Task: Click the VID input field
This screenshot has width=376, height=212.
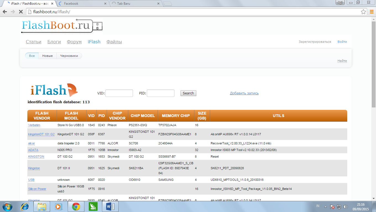Action: 119,93
